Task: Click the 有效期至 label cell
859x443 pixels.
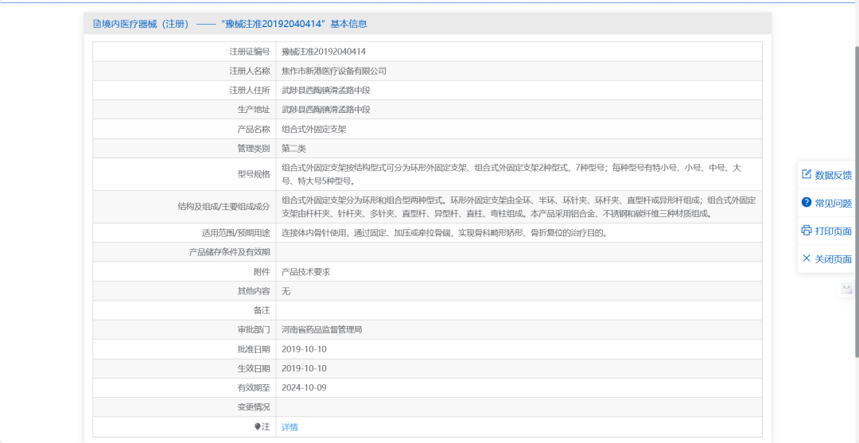Action: point(184,387)
